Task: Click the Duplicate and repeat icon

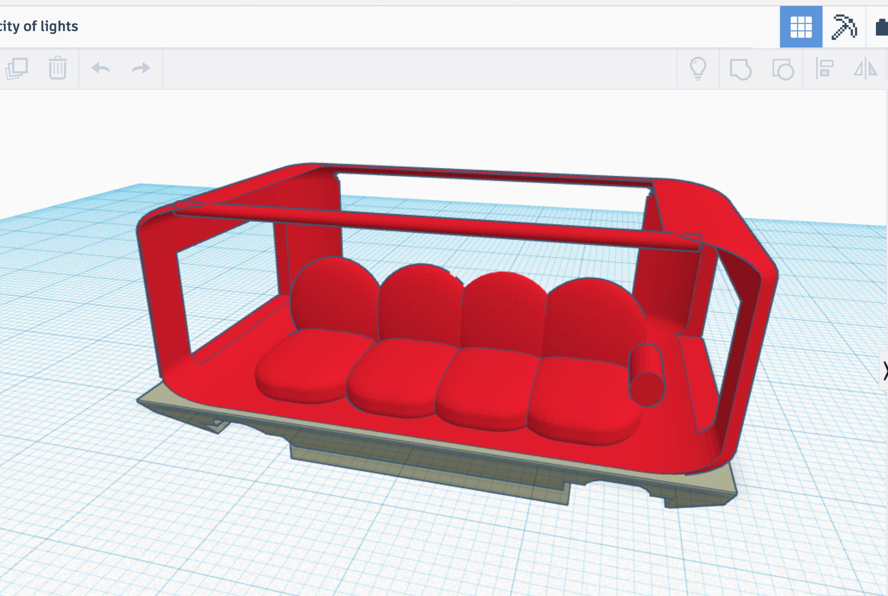Action: (17, 69)
